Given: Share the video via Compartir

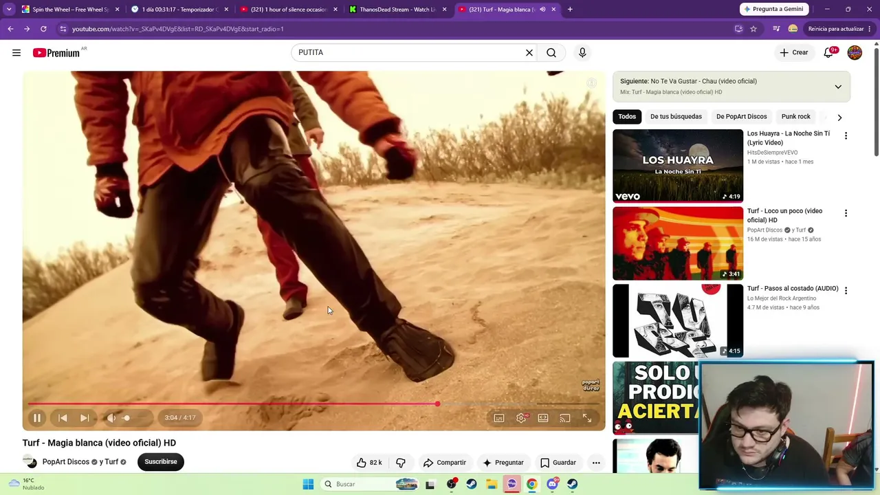Looking at the screenshot, I should 445,463.
